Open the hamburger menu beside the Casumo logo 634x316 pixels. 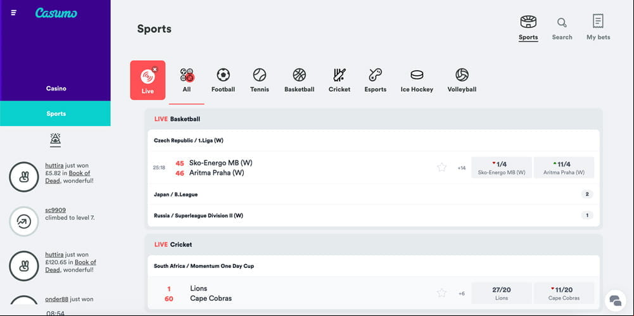(14, 13)
